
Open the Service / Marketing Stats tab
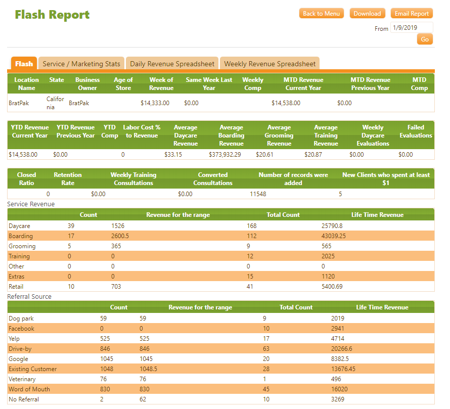click(x=81, y=64)
